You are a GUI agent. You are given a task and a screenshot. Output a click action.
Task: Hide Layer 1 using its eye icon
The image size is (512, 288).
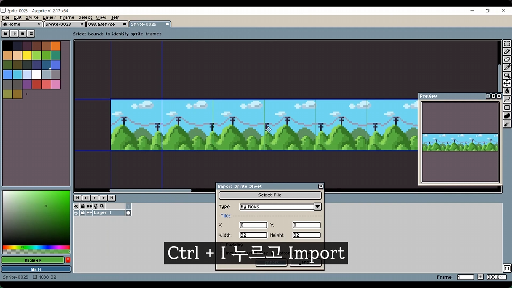coord(76,212)
